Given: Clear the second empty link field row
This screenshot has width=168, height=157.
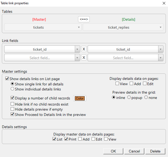Looking at the screenshot, I should coord(84,58).
